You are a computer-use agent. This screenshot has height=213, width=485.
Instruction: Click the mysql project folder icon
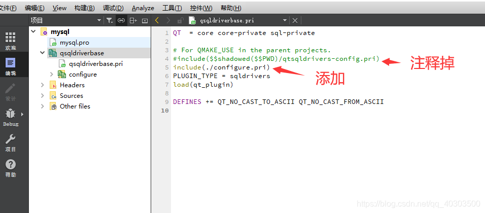click(44, 32)
